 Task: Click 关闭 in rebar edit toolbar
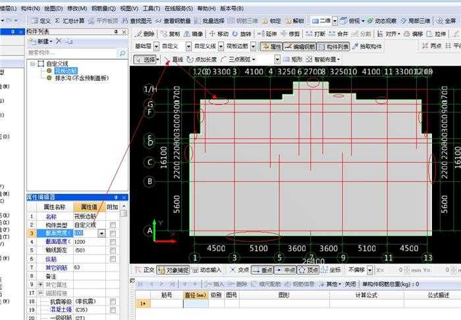click(350, 284)
